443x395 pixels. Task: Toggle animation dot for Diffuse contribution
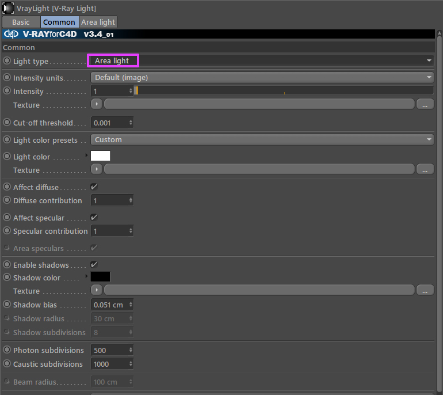click(x=7, y=200)
